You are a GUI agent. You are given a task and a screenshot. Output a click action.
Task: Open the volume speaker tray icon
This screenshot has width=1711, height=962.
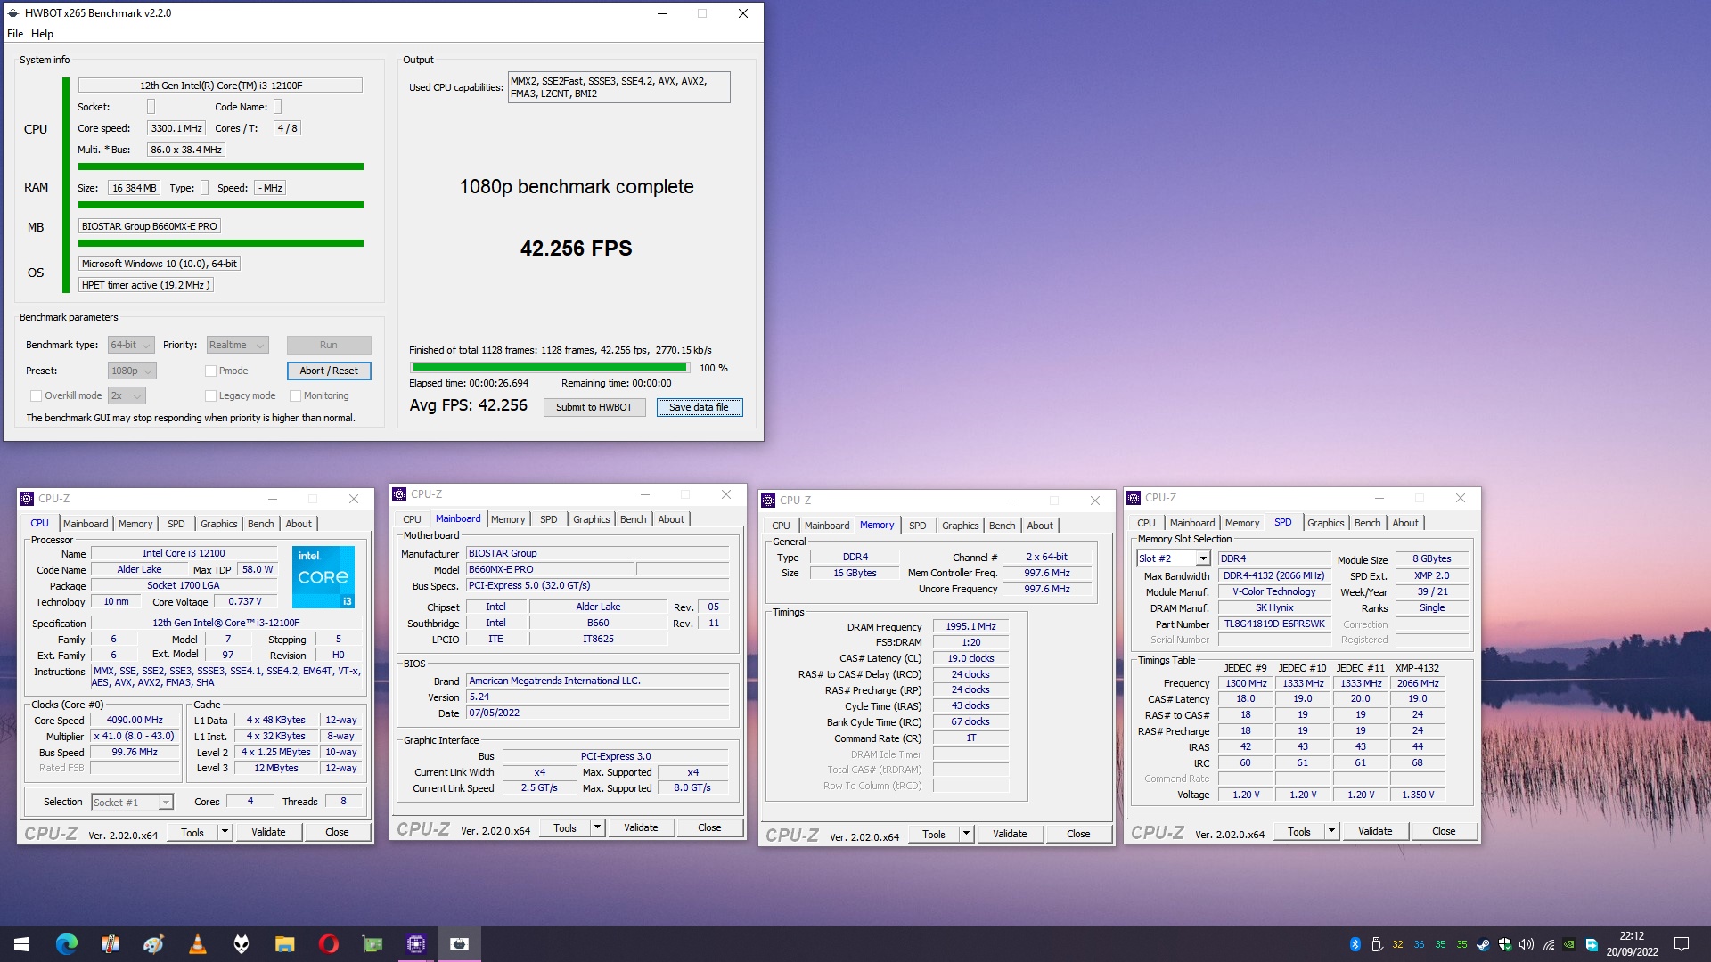coord(1526,944)
